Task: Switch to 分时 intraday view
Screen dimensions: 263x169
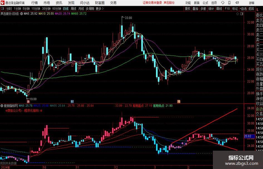Action: pos(9,9)
